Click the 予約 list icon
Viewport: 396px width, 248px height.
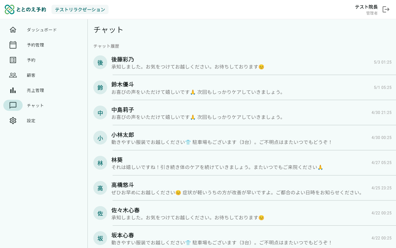tap(13, 60)
